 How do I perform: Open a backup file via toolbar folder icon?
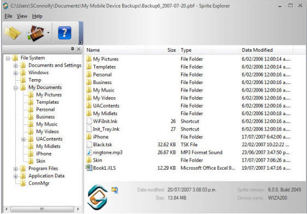[x=13, y=33]
